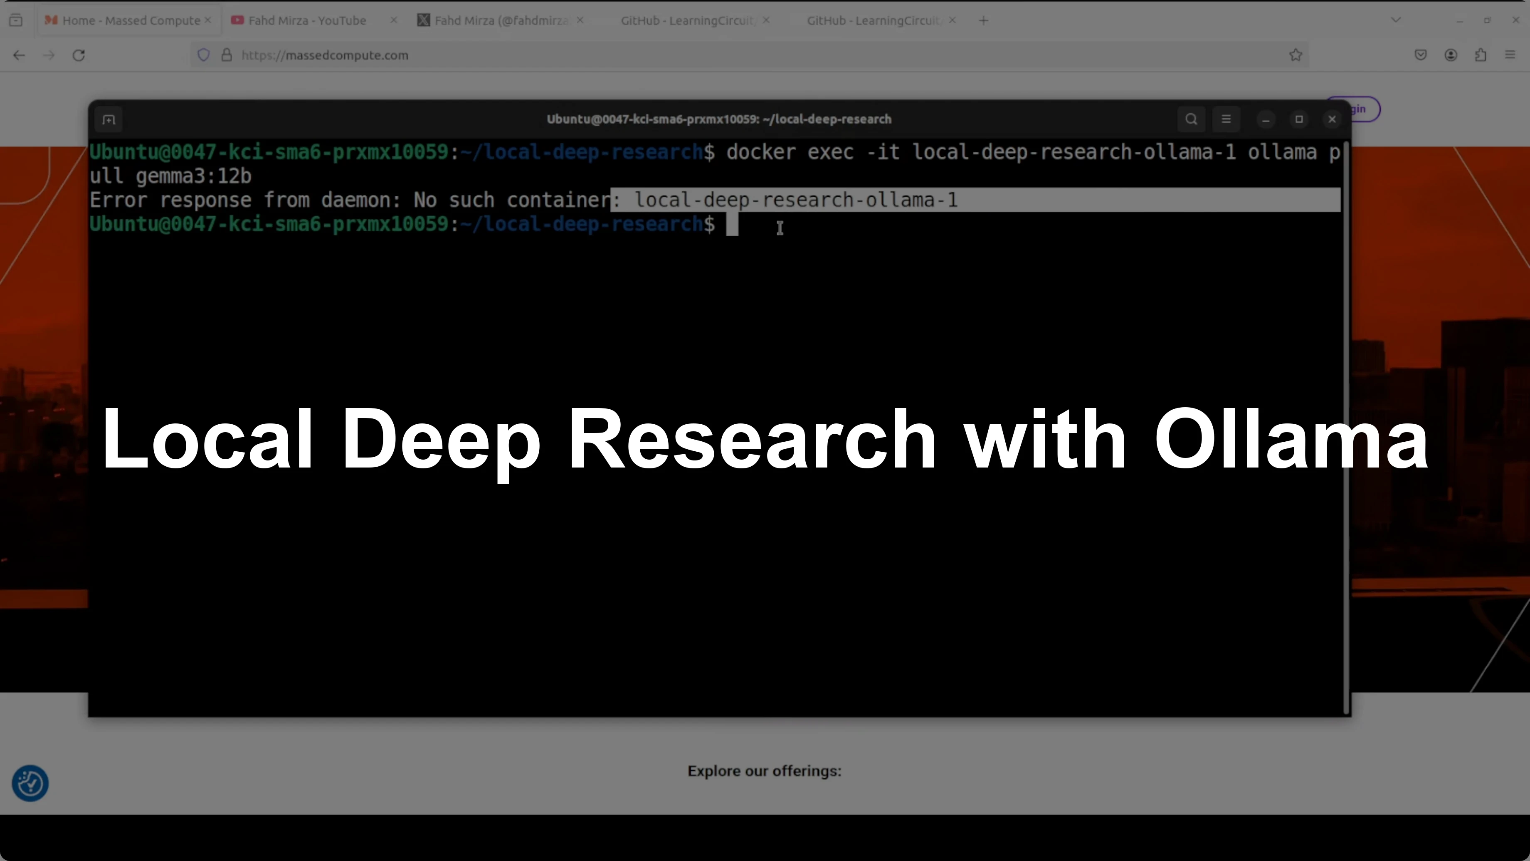Click 'Explore our offerings:' text
1530x861 pixels.
765,771
